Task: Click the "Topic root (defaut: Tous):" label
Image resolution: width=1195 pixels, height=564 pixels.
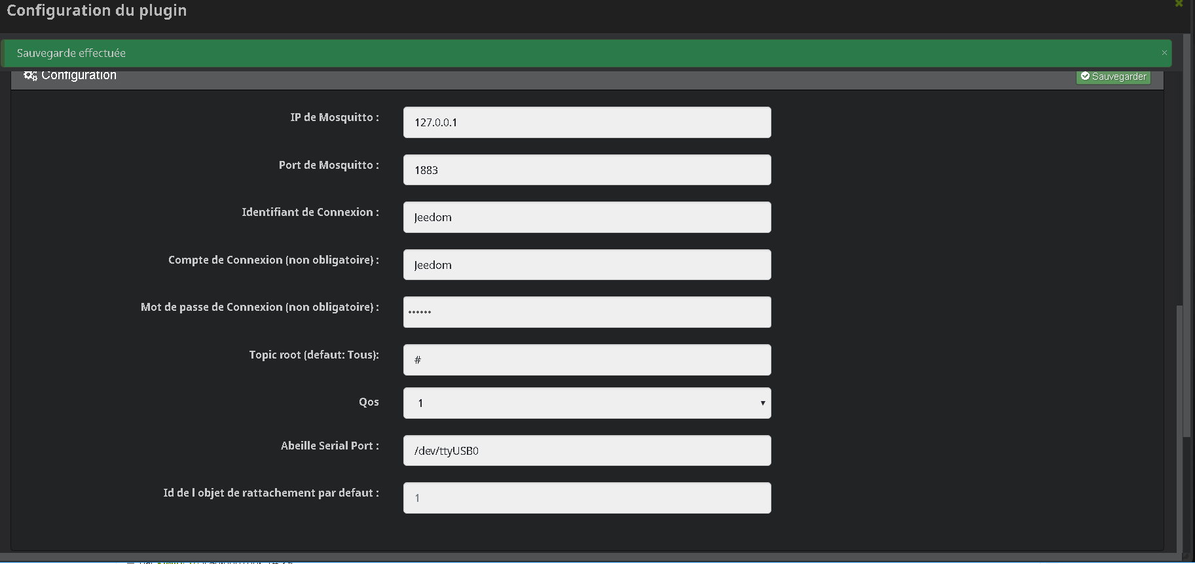Action: coord(314,355)
